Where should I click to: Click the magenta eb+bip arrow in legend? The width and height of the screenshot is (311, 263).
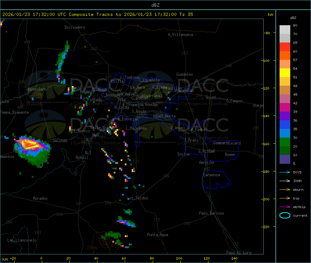(285, 207)
